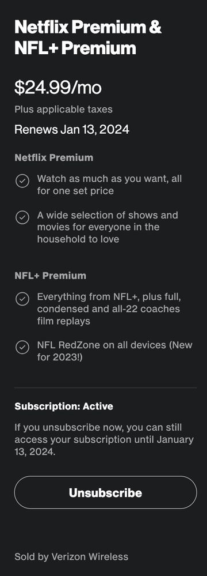
Task: Click 'Sold by Verizon Wireless' footer text
Action: (x=71, y=556)
